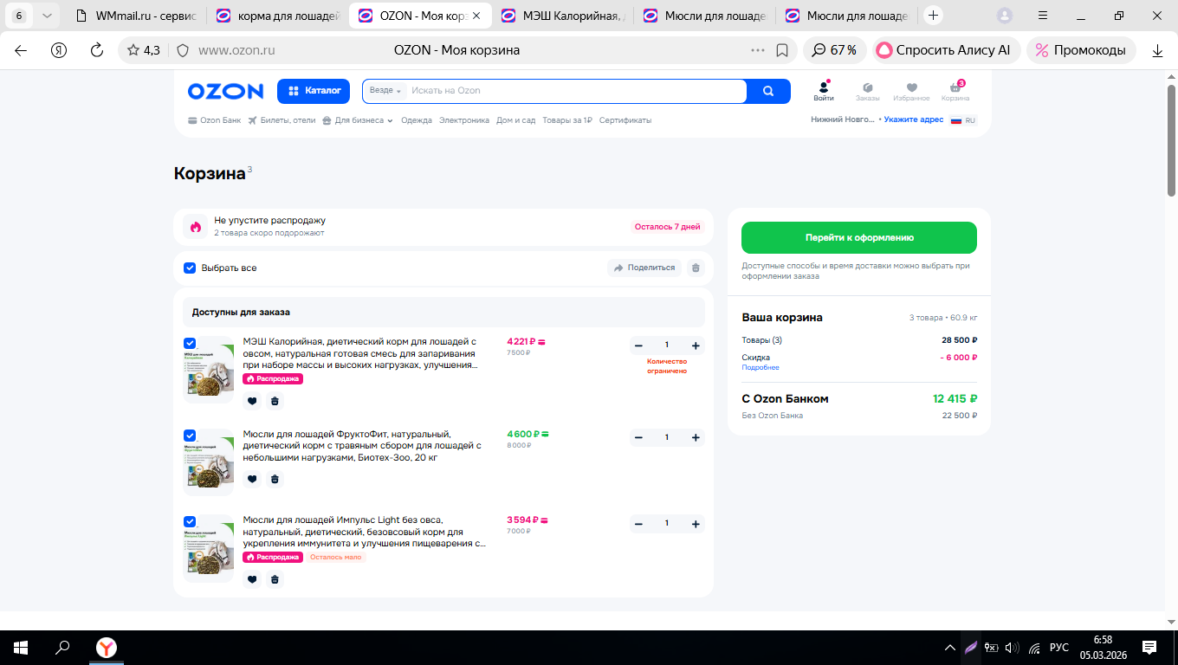The width and height of the screenshot is (1178, 665).
Task: Open Yandex Browser from the taskbar
Action: (x=106, y=648)
